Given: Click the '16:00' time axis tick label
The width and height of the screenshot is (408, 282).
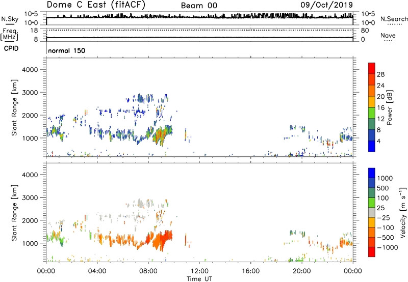Looking at the screenshot, I should point(250,271).
